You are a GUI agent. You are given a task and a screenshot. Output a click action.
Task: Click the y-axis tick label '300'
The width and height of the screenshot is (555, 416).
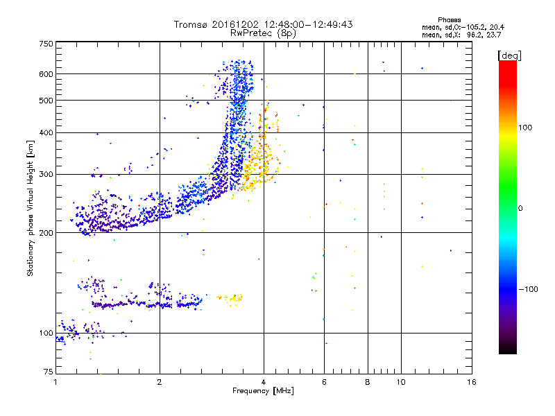46,175
